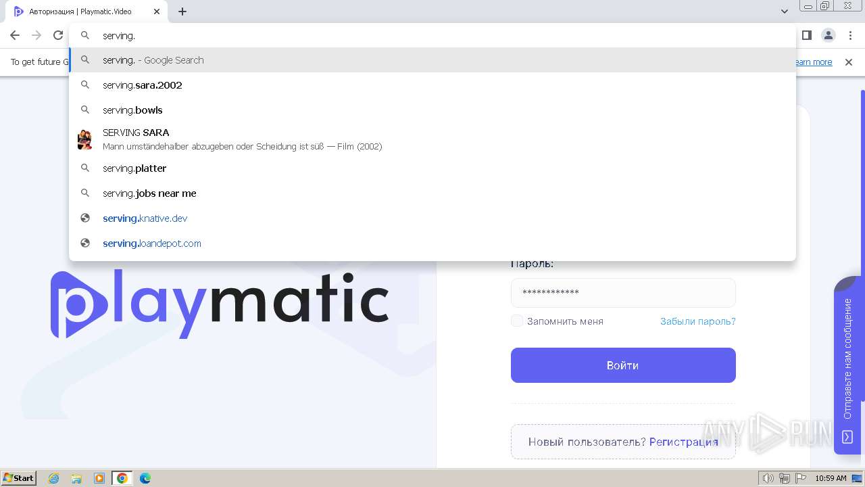This screenshot has width=865, height=487.
Task: Launch Internet Explorer from the taskbar
Action: [x=54, y=478]
